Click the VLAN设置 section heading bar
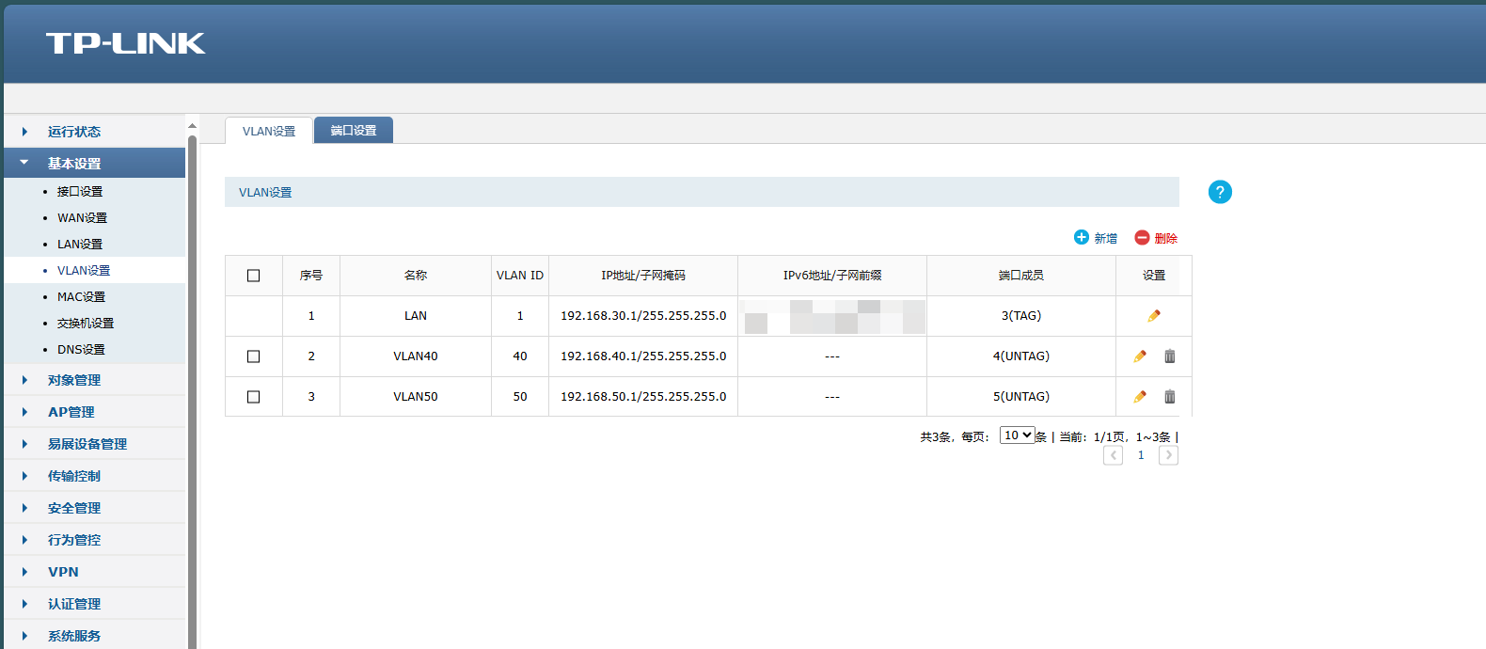The image size is (1486, 649). click(702, 192)
